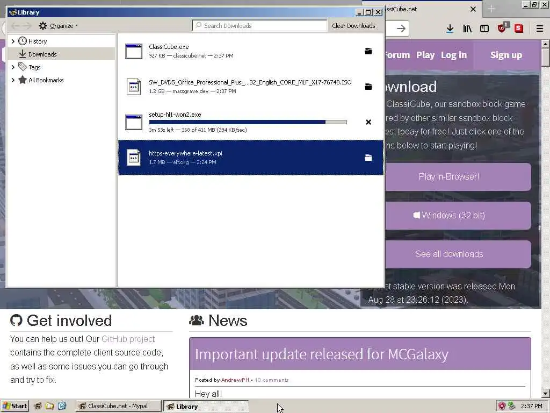Click the Organize gear icon

coord(43,26)
